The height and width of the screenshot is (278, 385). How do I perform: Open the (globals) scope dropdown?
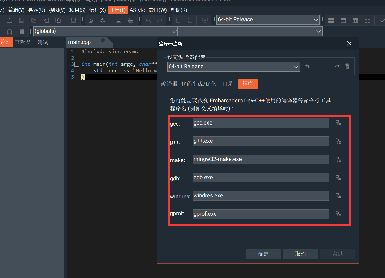[105, 31]
